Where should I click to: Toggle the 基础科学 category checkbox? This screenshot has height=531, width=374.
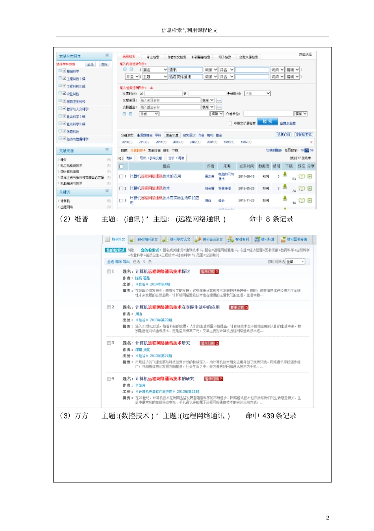coord(65,71)
